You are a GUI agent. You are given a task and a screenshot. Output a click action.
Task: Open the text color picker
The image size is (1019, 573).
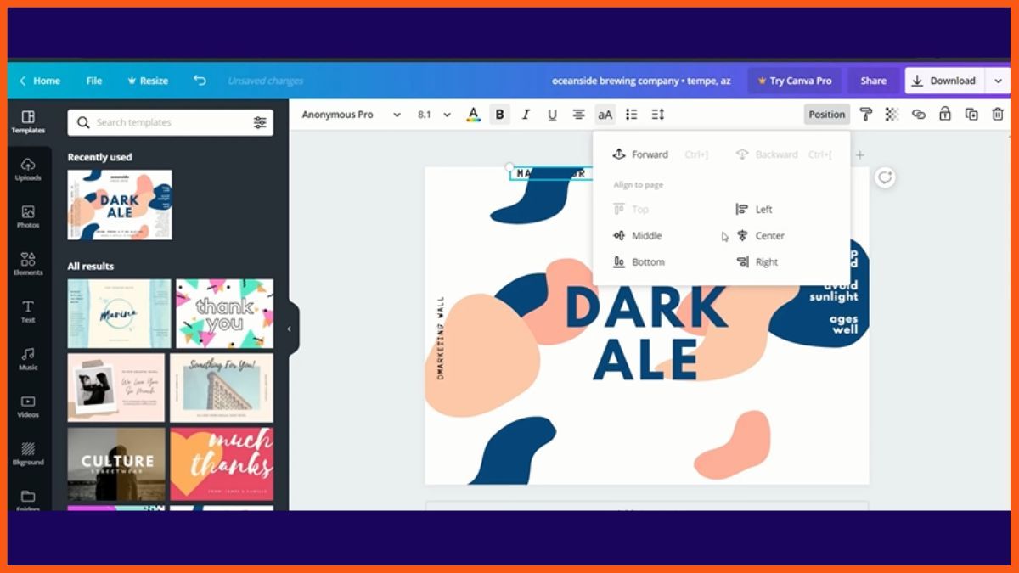tap(474, 115)
